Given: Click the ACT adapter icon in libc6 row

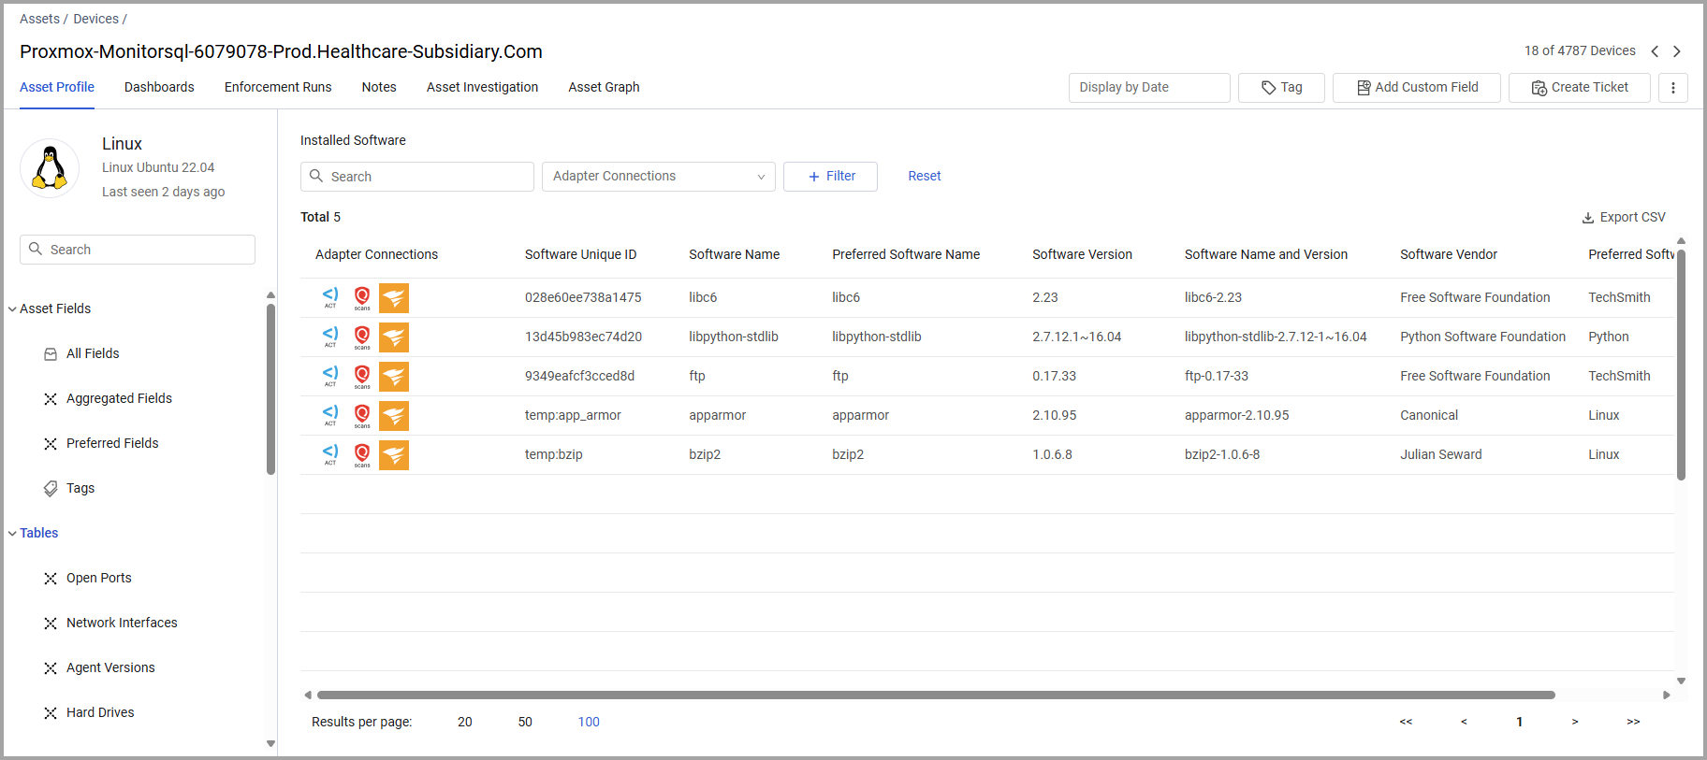Looking at the screenshot, I should pos(330,297).
